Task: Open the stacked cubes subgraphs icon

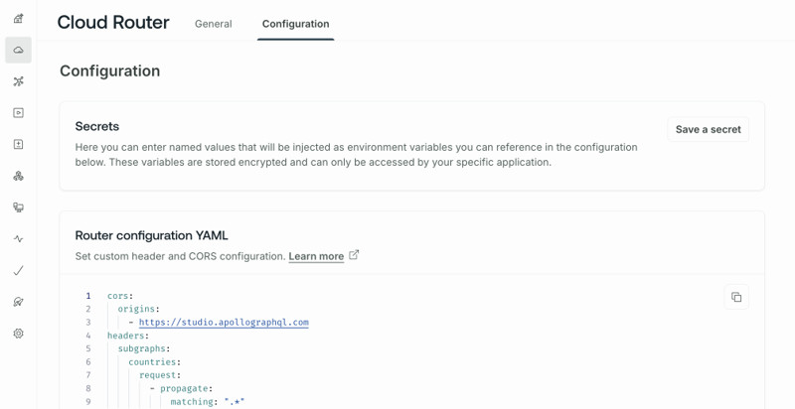Action: pos(18,176)
